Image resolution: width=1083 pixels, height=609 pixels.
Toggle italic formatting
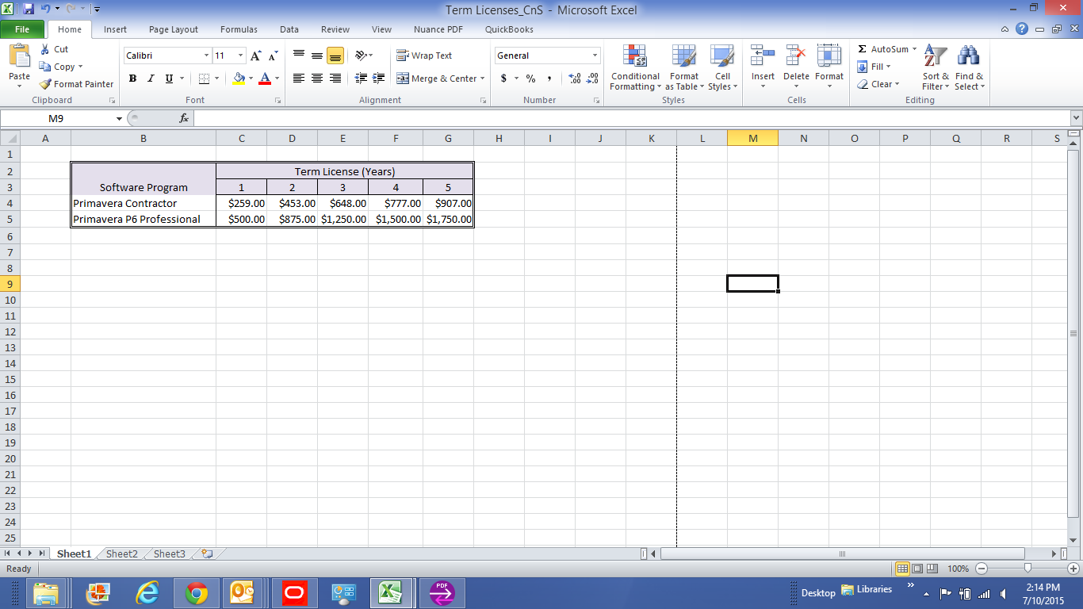(x=151, y=79)
